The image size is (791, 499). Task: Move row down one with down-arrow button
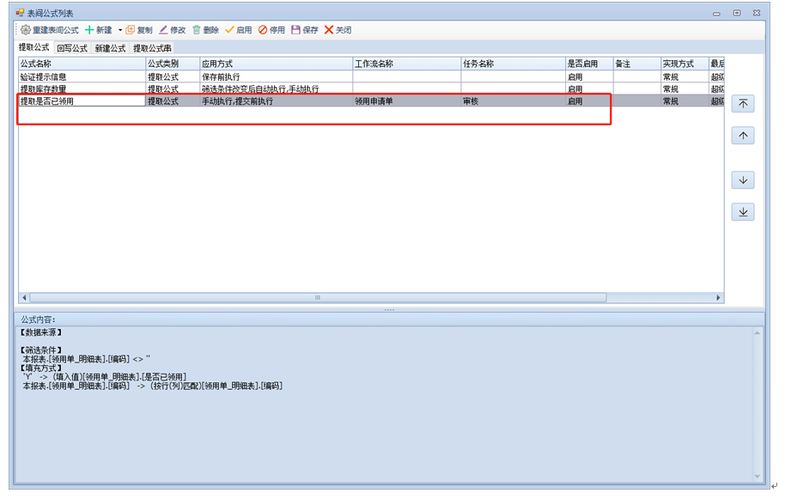coord(743,180)
